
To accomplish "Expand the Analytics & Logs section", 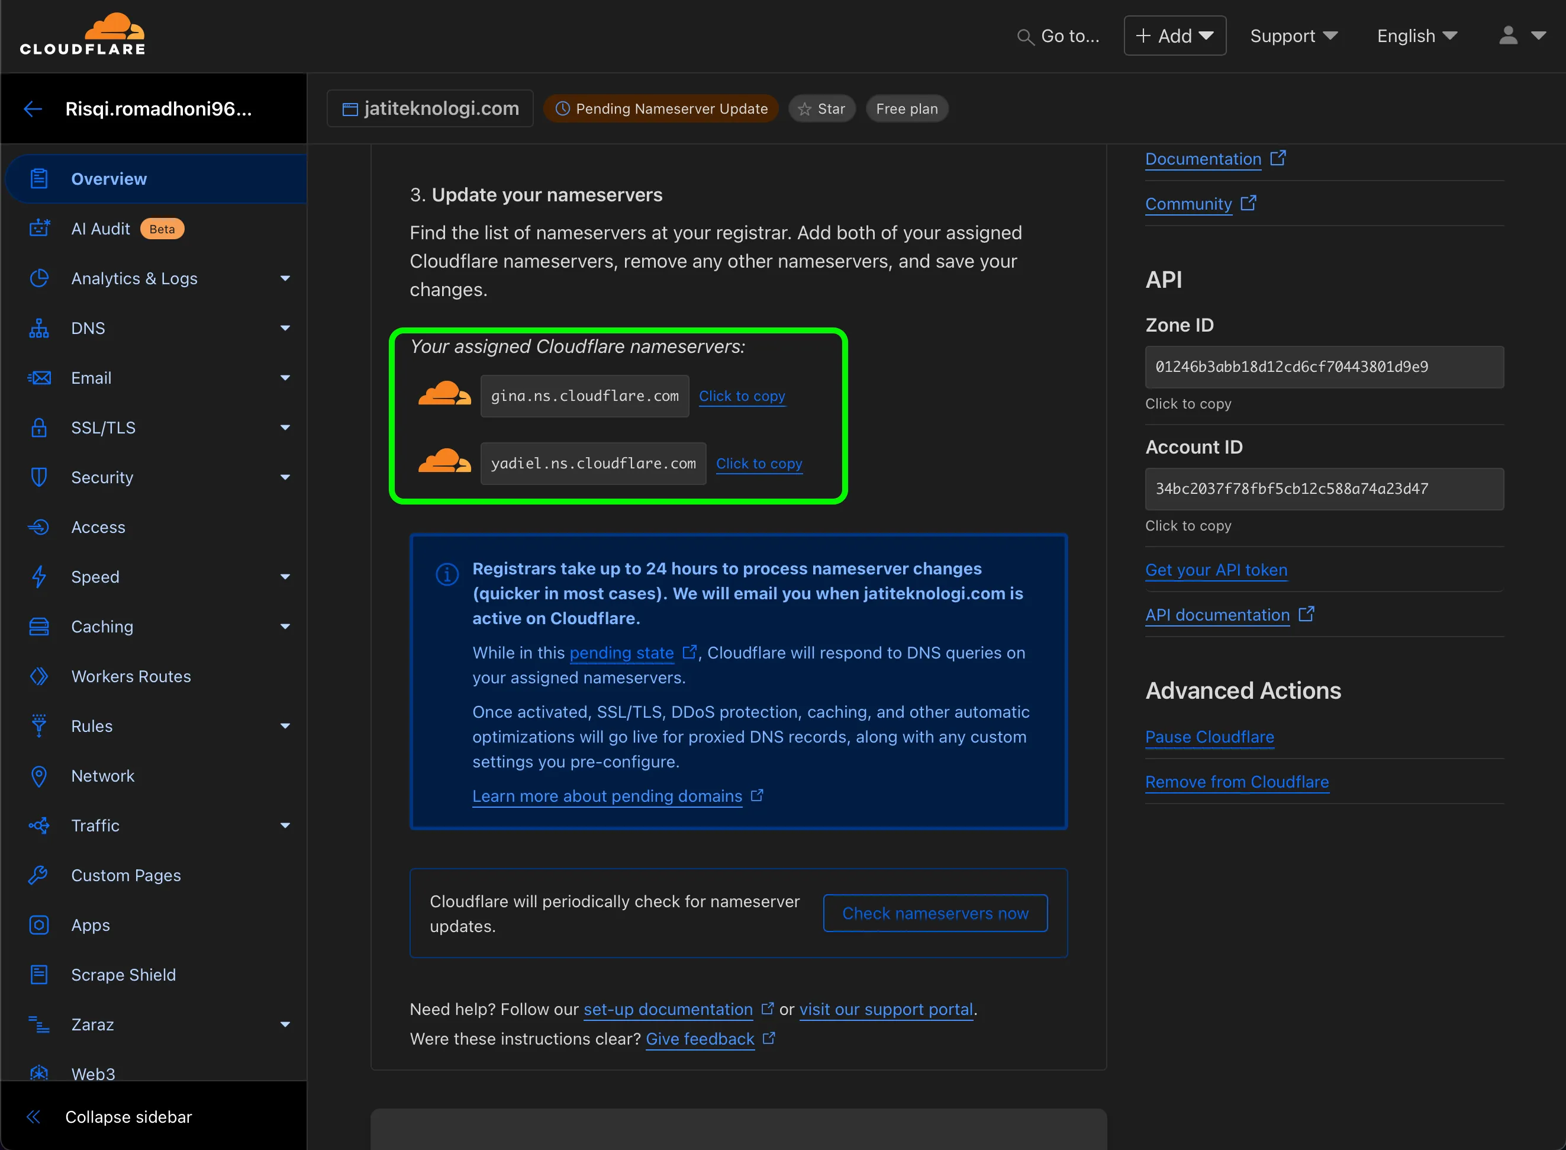I will (x=285, y=278).
